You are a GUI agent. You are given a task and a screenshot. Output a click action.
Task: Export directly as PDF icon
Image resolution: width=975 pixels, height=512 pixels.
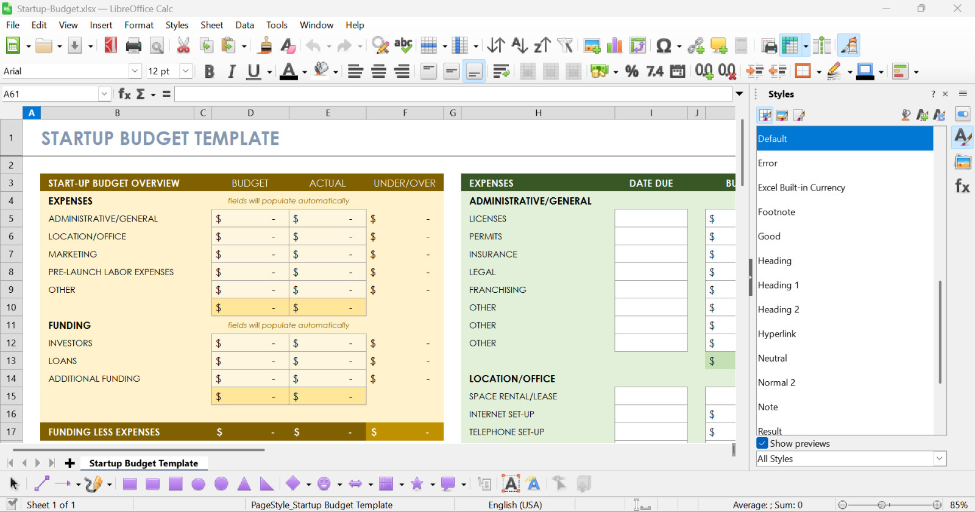(x=110, y=46)
